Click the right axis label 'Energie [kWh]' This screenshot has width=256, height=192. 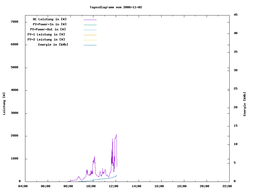[245, 104]
